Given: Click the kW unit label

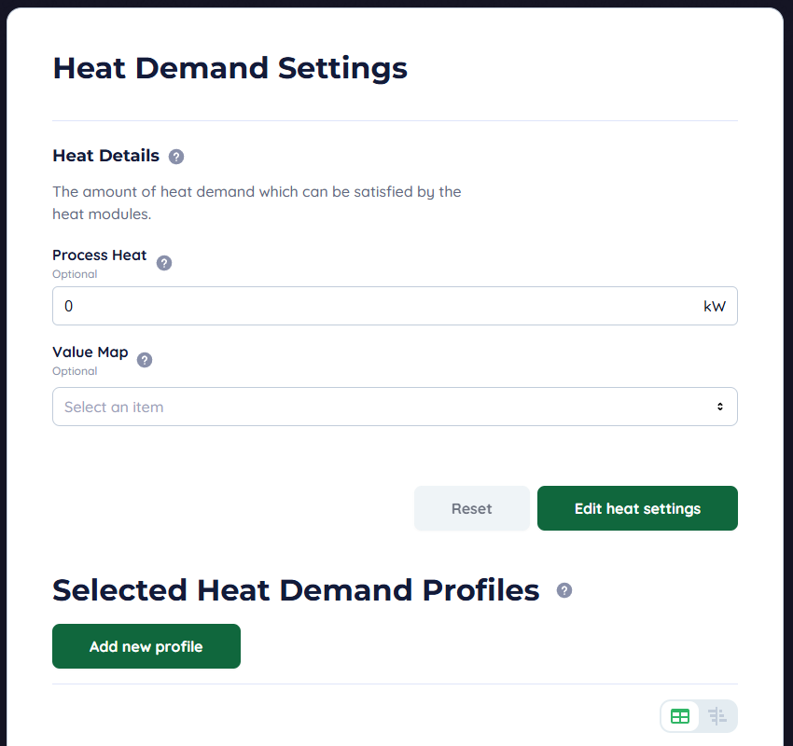Looking at the screenshot, I should pyautogui.click(x=715, y=306).
